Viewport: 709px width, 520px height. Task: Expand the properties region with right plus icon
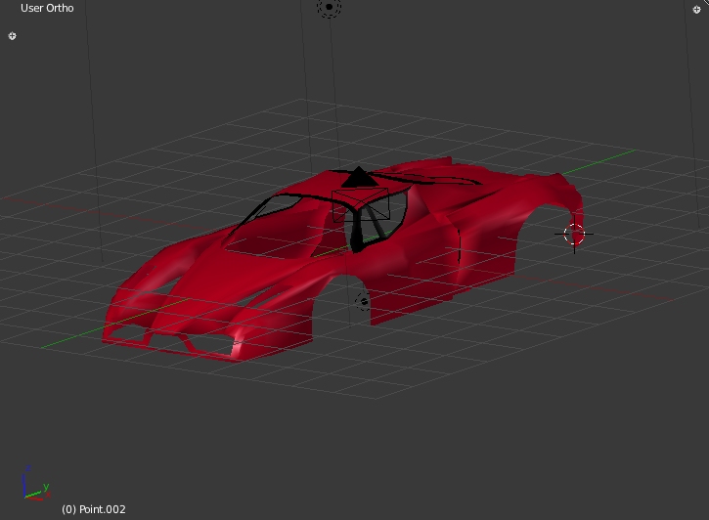click(x=696, y=10)
